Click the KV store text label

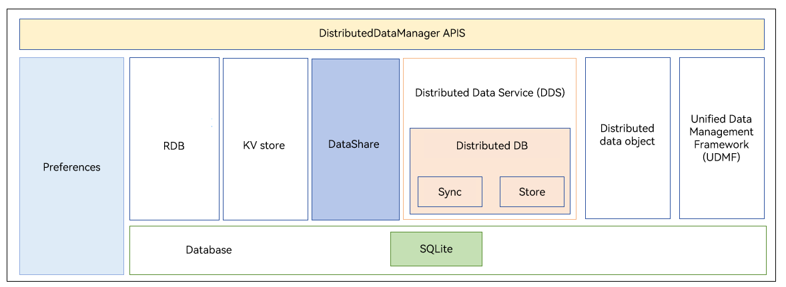tap(264, 146)
